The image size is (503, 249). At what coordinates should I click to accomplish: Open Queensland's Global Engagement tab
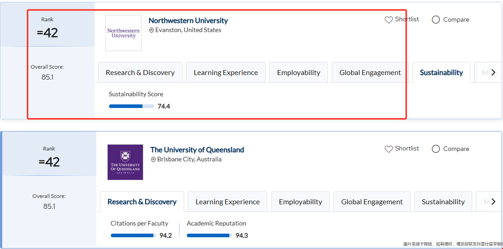click(x=372, y=202)
